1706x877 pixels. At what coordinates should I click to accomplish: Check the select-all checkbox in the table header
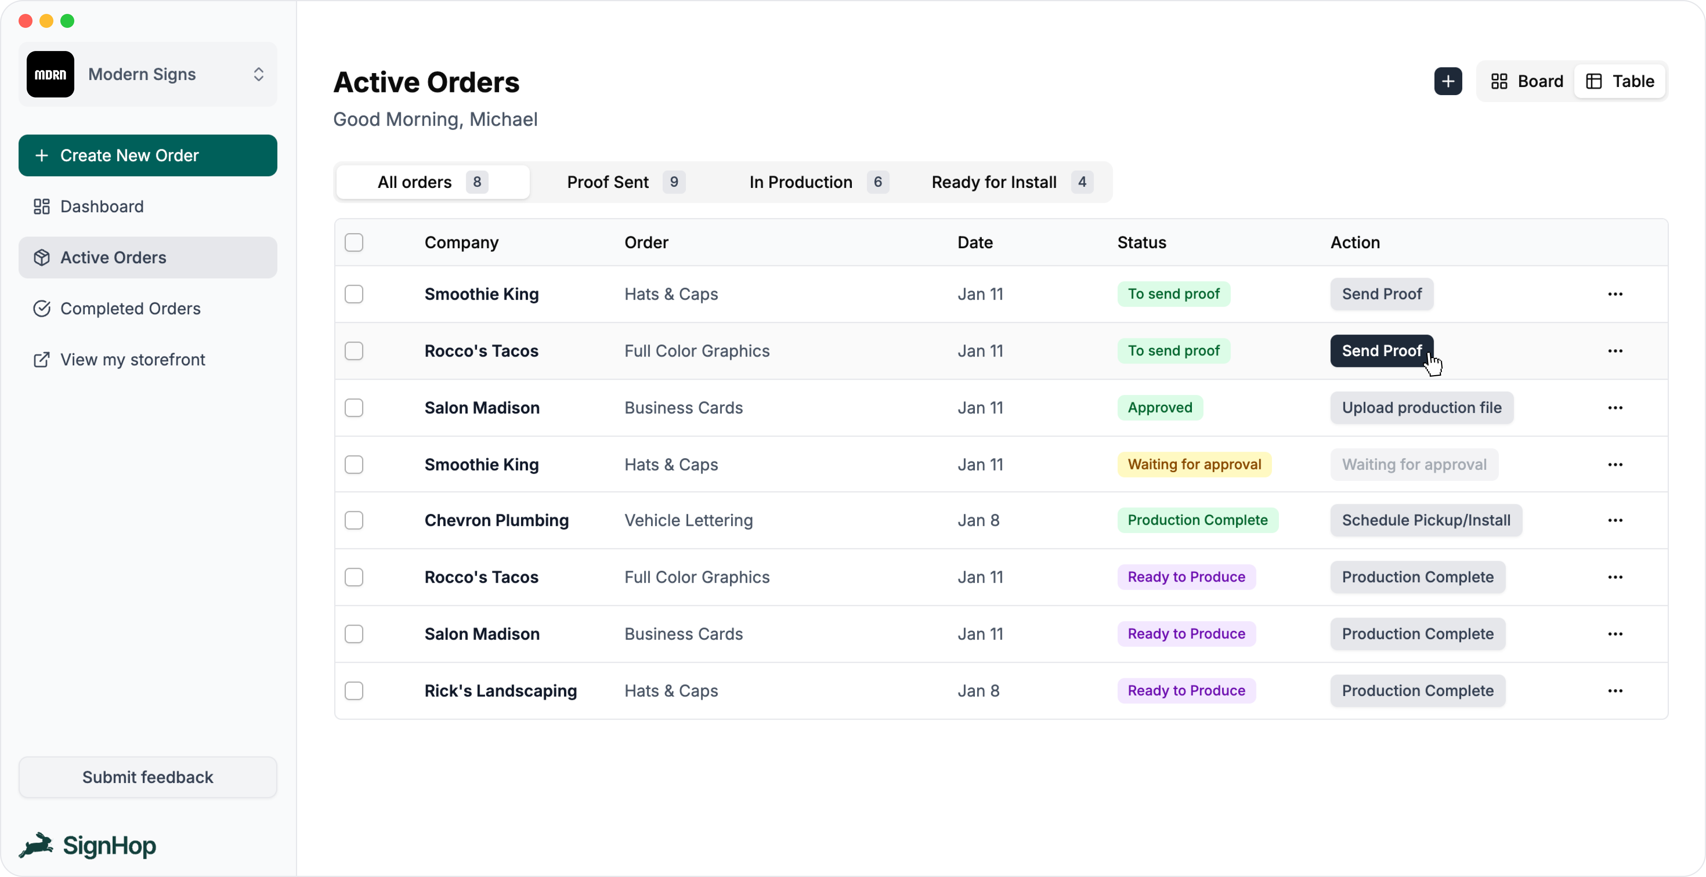pos(354,242)
